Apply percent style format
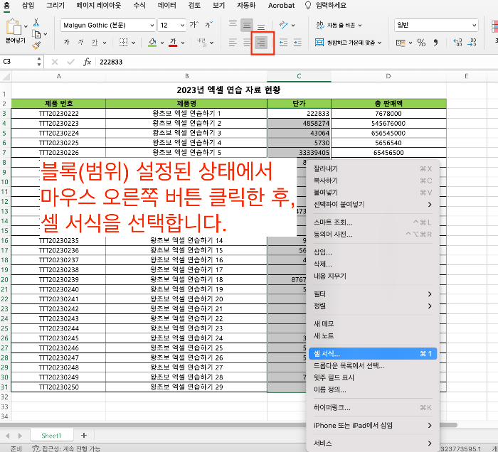 pos(421,43)
